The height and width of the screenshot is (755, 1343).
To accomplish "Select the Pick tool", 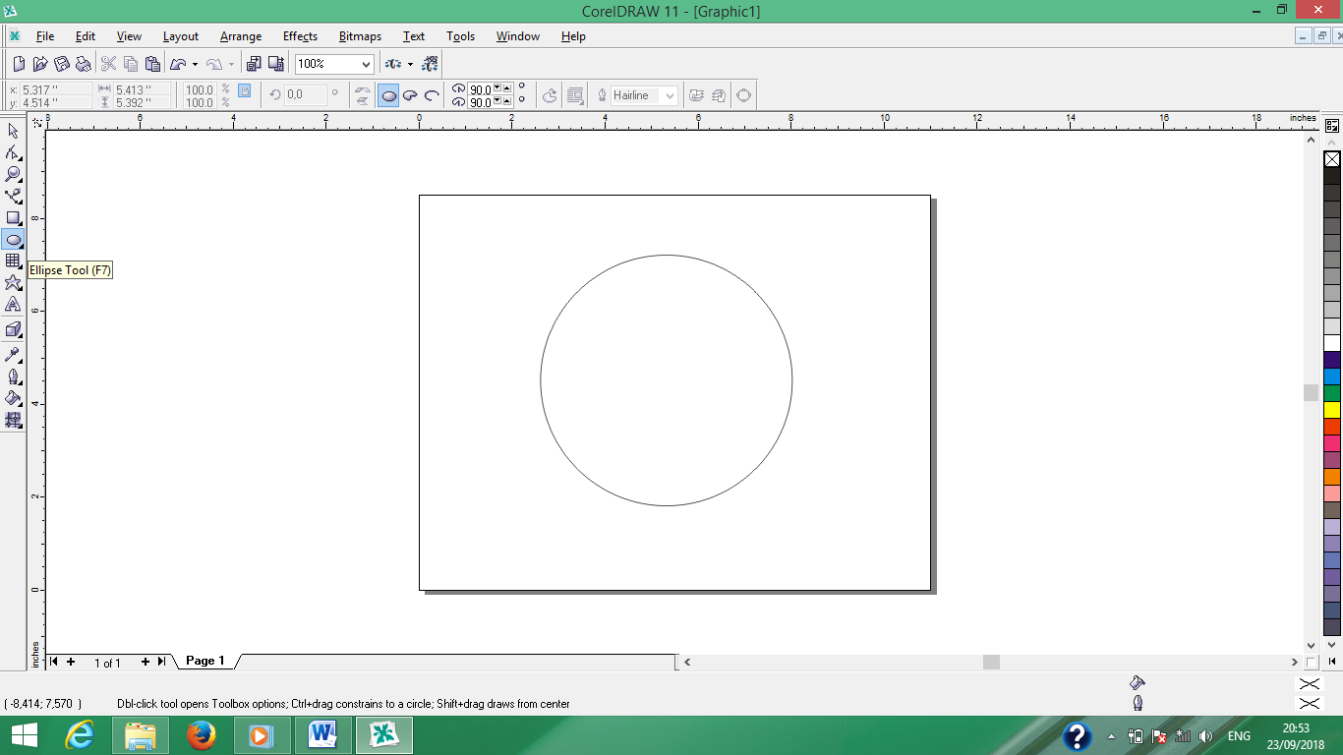I will coord(14,131).
